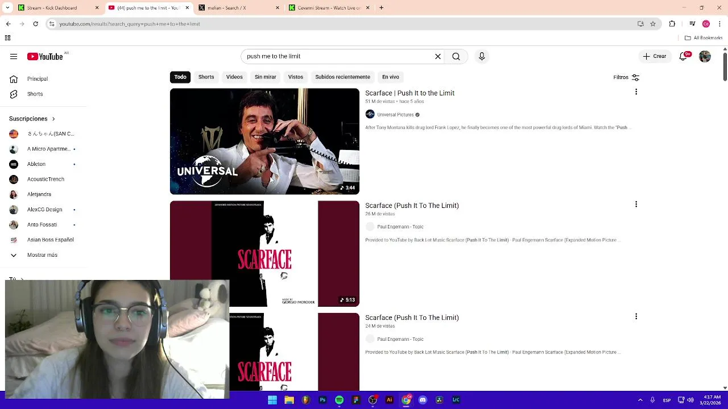Image resolution: width=728 pixels, height=409 pixels.
Task: Click the Chrome address bar URL
Action: coord(130,24)
